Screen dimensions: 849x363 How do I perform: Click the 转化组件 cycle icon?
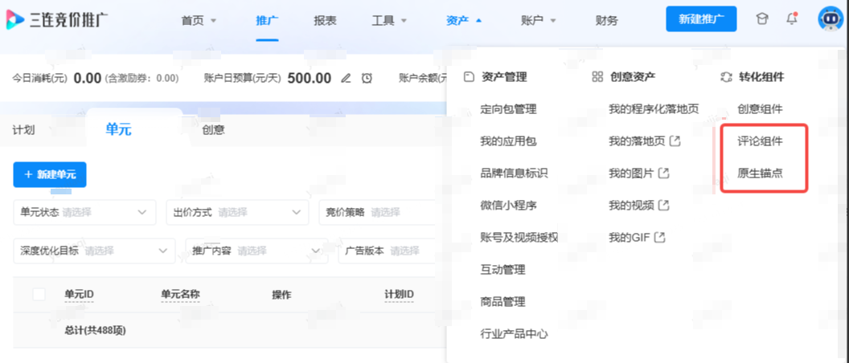click(x=726, y=77)
